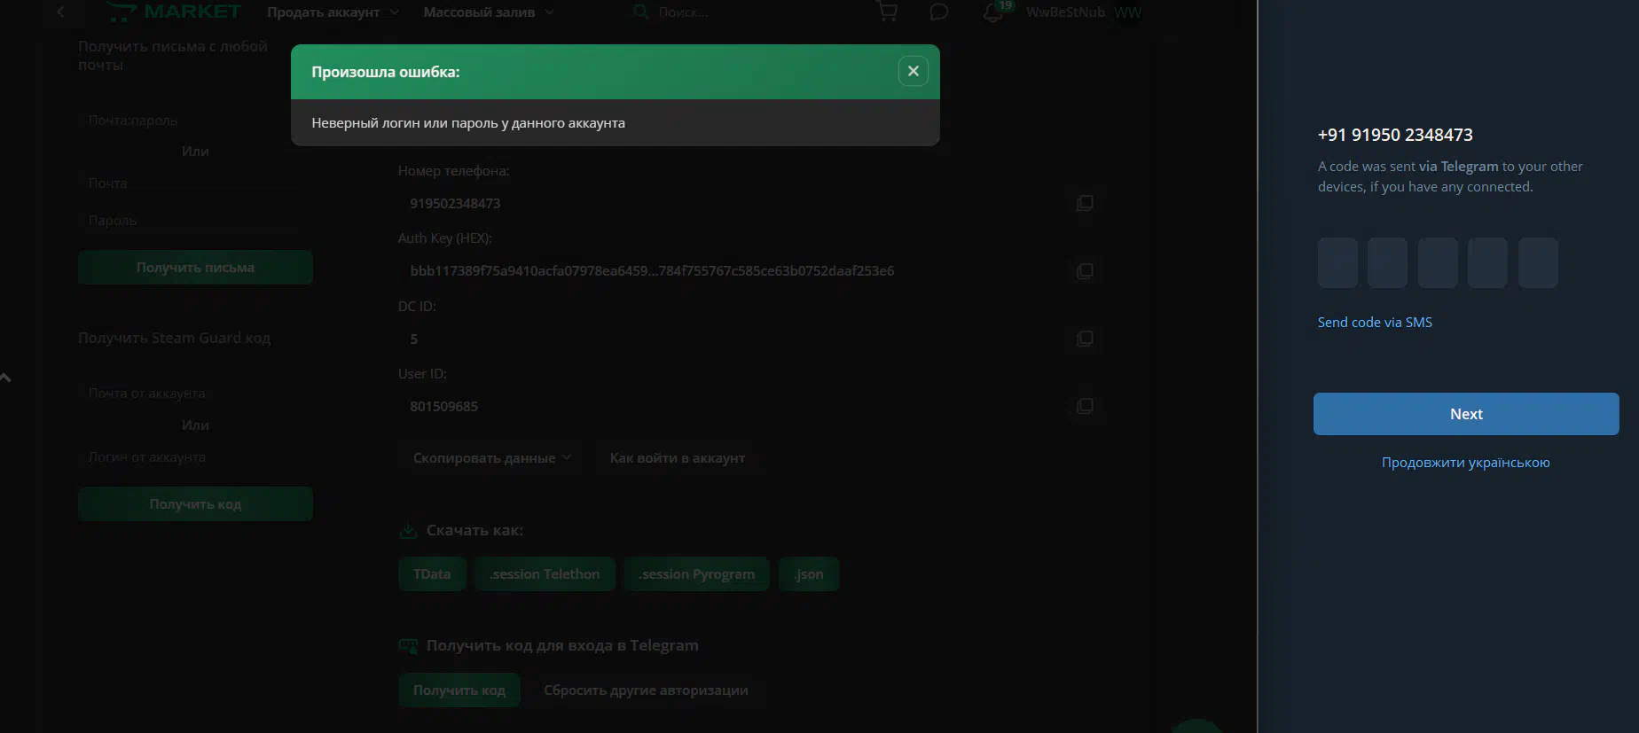Click the Auth Key hex string text
The width and height of the screenshot is (1639, 733).
coord(652,271)
